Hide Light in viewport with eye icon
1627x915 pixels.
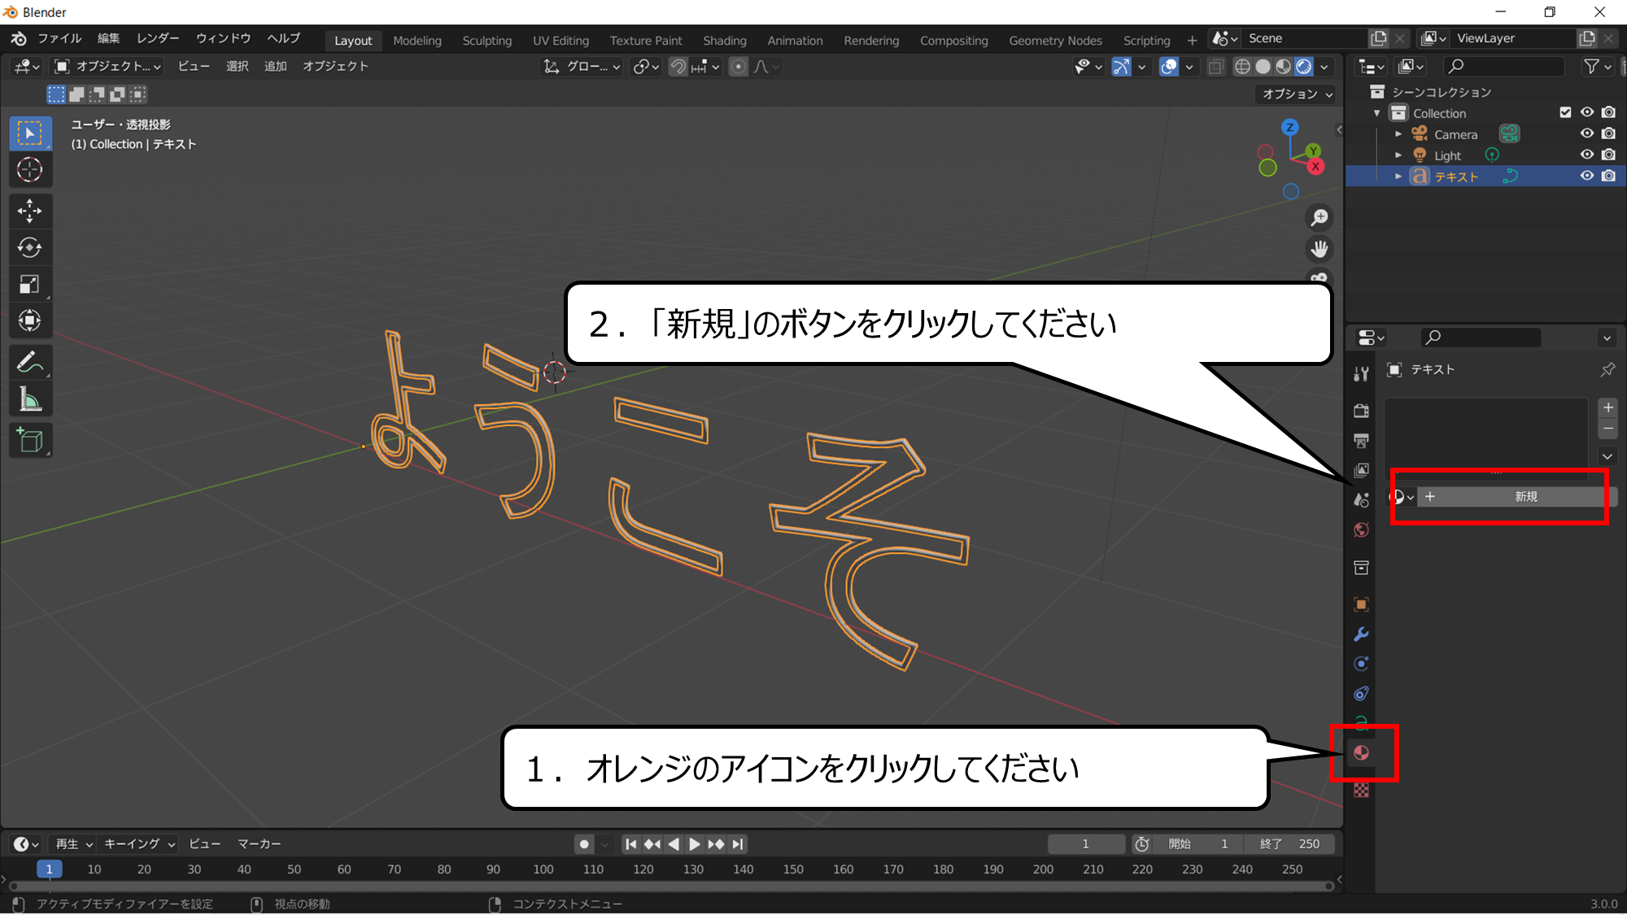click(x=1586, y=155)
